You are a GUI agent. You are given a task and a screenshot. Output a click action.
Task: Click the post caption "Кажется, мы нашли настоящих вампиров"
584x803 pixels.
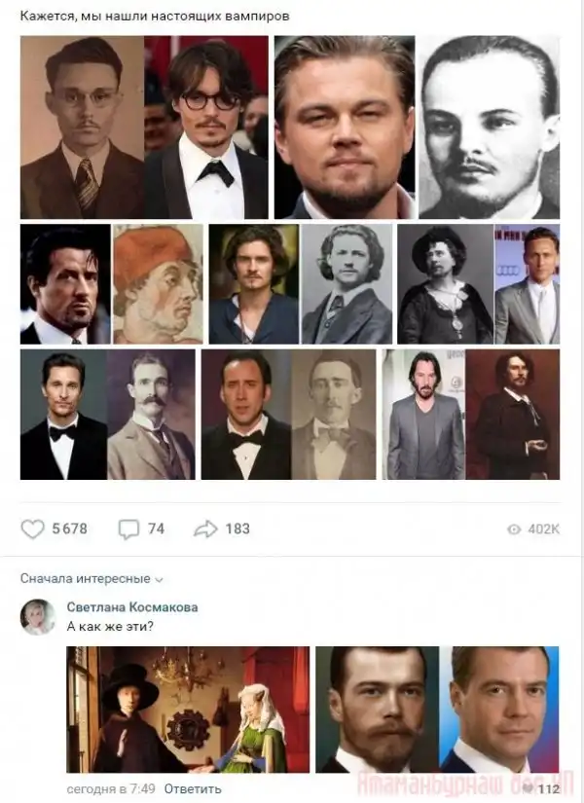[x=156, y=17]
